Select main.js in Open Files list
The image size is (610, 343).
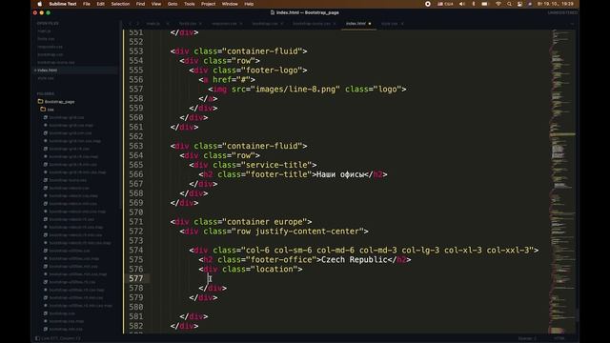(x=44, y=31)
